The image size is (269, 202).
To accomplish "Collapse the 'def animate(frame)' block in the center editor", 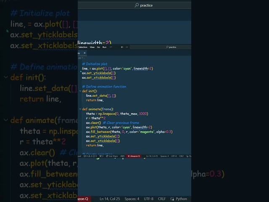I will coord(80,109).
